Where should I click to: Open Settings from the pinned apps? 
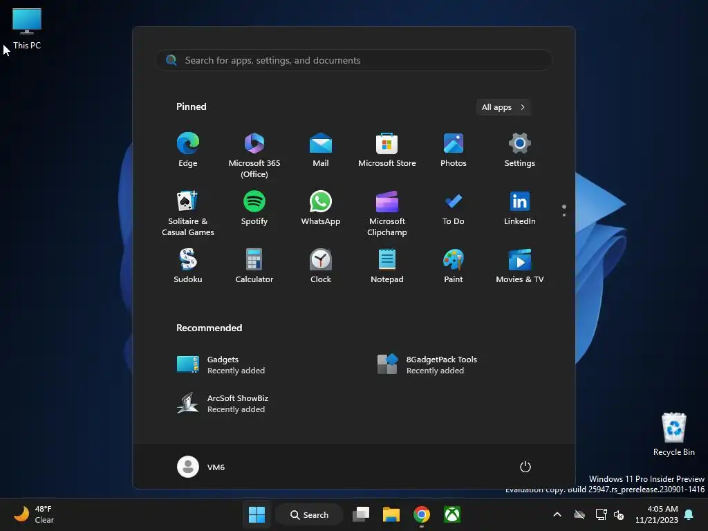click(520, 150)
